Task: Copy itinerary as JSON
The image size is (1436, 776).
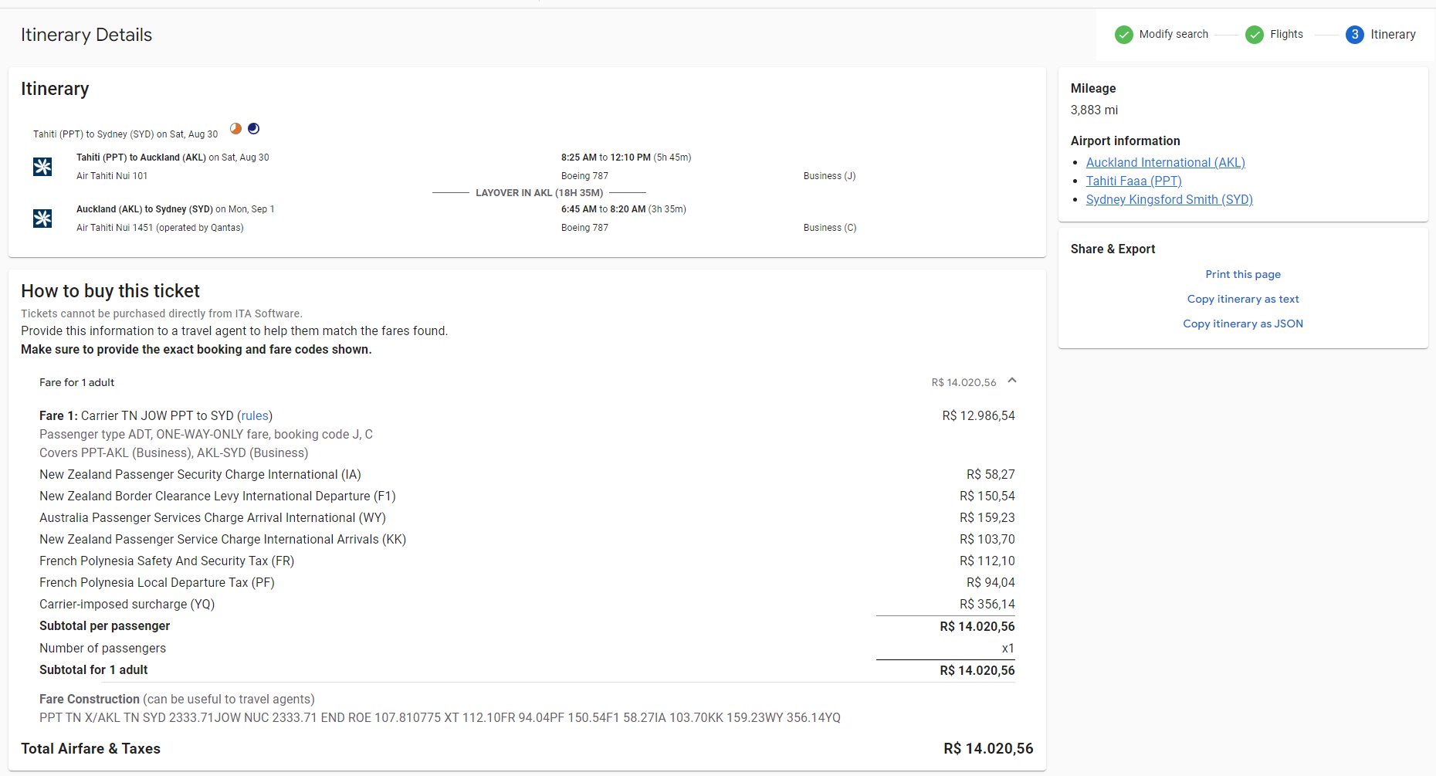Action: 1243,324
